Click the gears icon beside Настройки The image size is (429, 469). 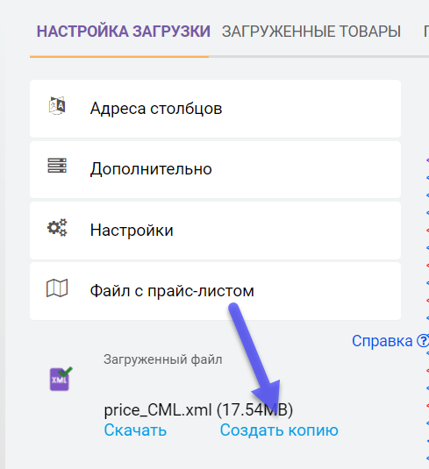pyautogui.click(x=57, y=228)
